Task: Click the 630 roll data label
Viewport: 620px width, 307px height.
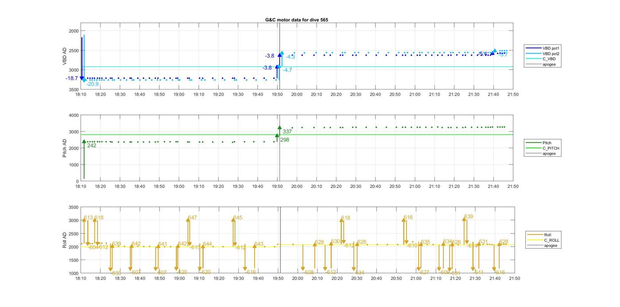Action: coord(336,241)
